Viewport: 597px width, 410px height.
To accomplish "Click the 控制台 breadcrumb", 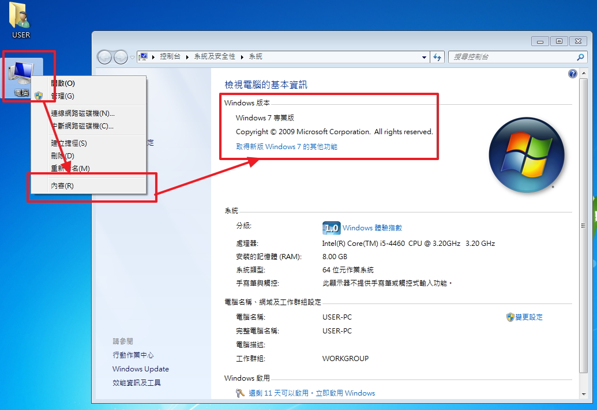I will coord(170,56).
